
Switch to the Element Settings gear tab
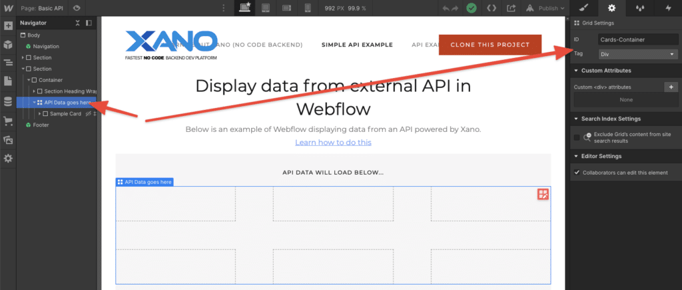611,8
